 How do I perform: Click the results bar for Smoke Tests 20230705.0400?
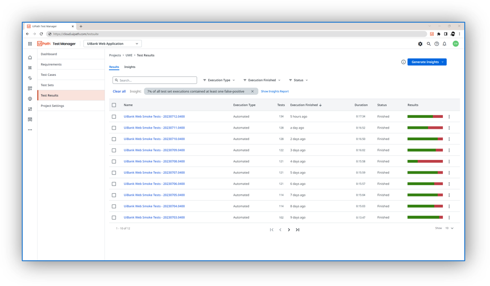(x=425, y=195)
